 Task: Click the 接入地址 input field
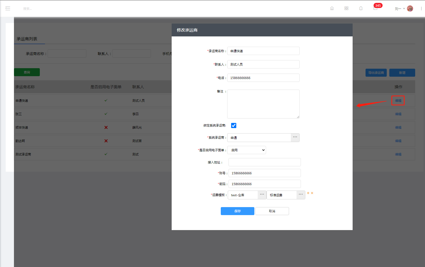point(264,162)
